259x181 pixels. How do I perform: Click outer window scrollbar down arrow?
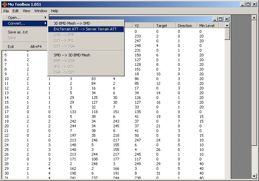point(254,176)
